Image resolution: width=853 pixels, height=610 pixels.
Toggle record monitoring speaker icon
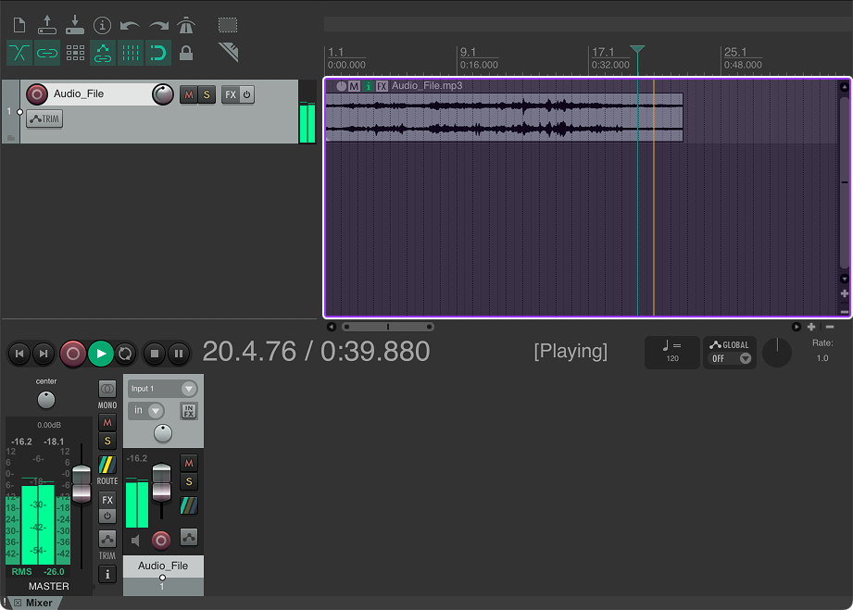click(x=135, y=541)
